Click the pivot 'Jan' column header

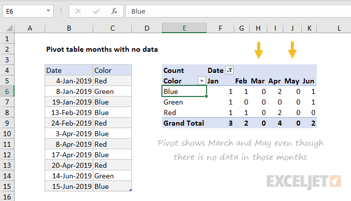click(x=220, y=81)
